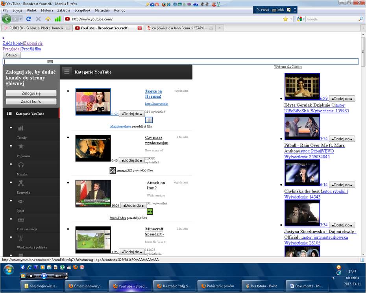366x293 pixels.
Task: Click the on-screen keyboard icon in search field
Action: (x=50, y=61)
